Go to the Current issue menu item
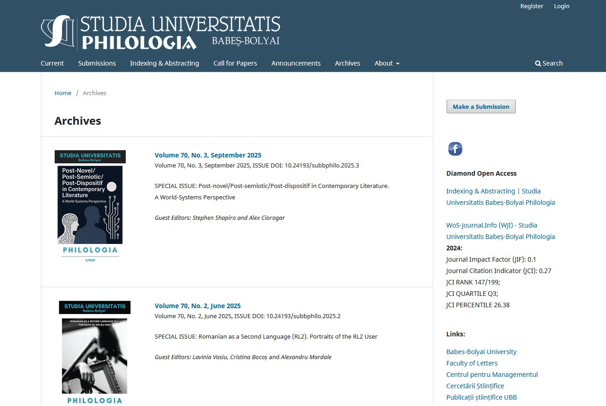Screen dimensions: 606x406 pyautogui.click(x=52, y=63)
